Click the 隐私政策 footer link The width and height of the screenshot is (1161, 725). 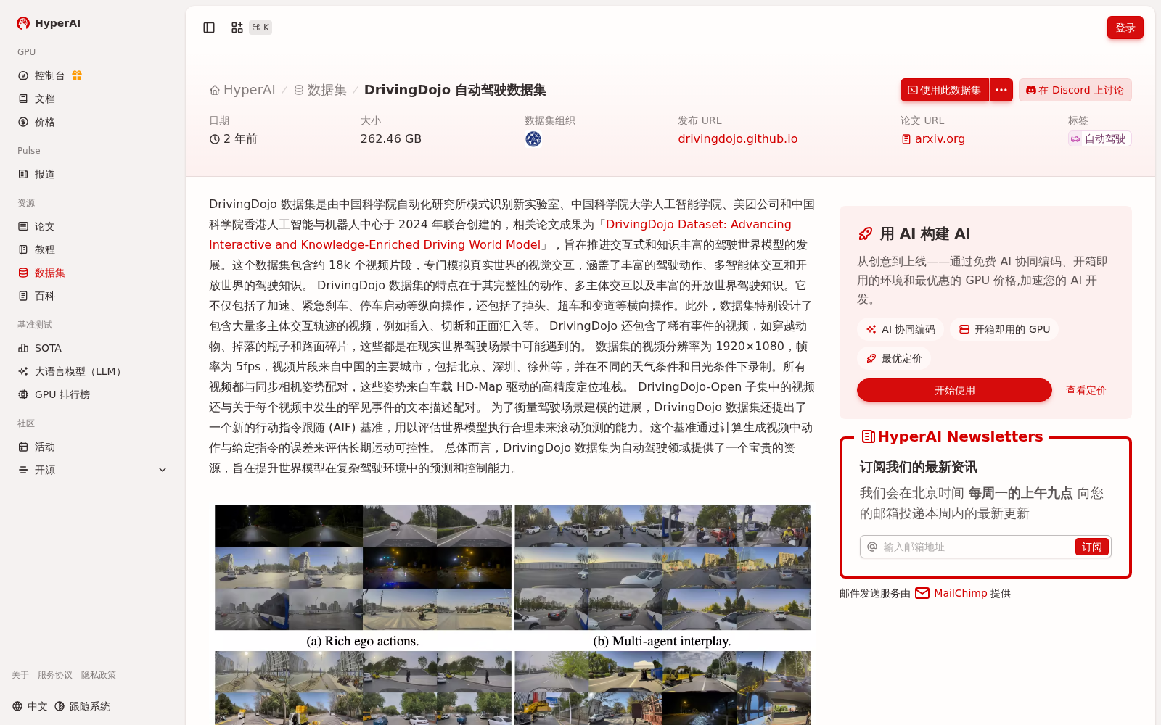pos(99,675)
